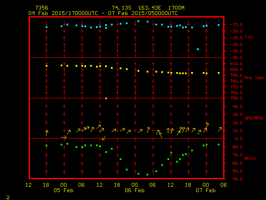Screen dimensions: 266x200
Task: Select the T(C) temperature axis label
Action: point(249,37)
